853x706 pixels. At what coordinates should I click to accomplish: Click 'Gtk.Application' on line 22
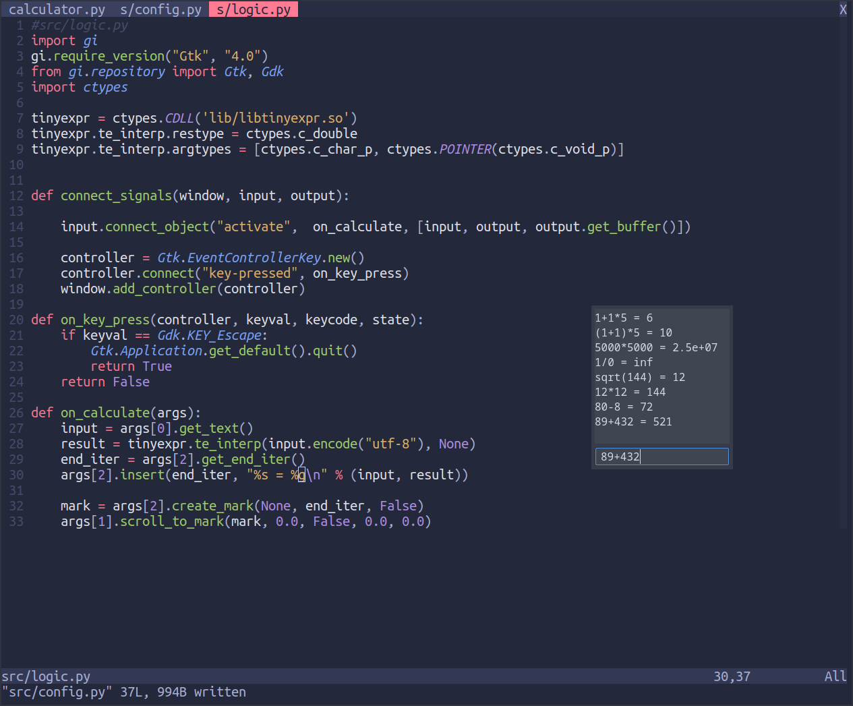[x=146, y=351]
